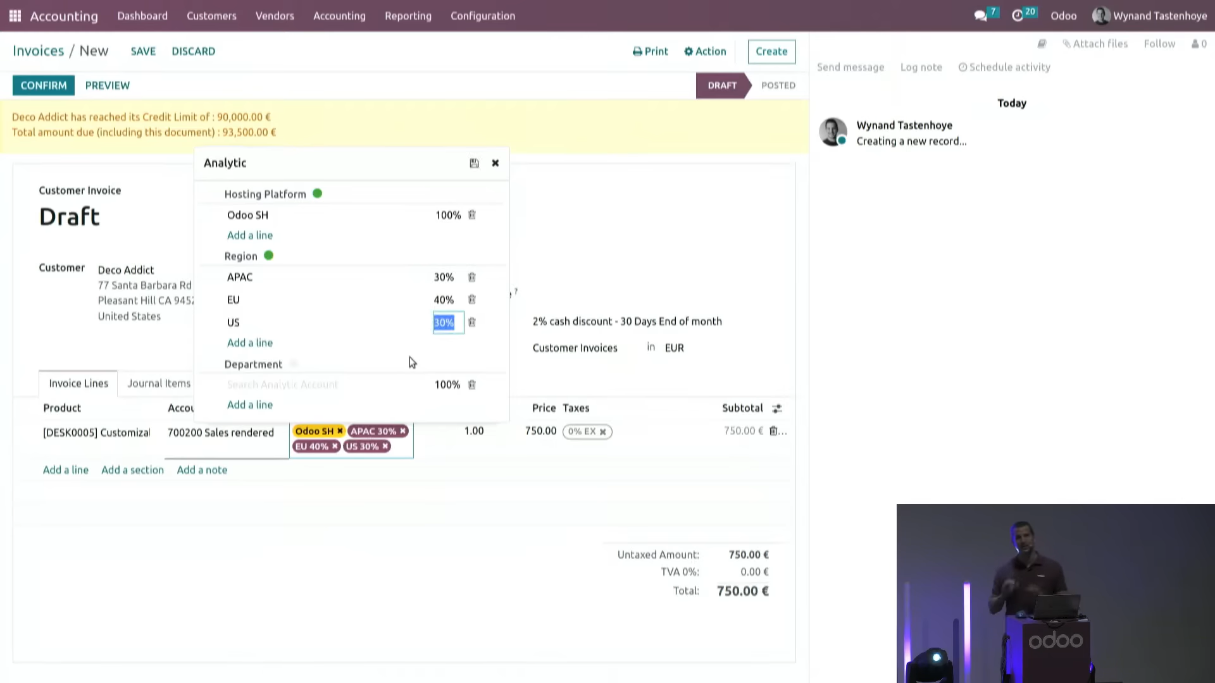
Task: Open the Dashboard menu
Action: [x=142, y=16]
